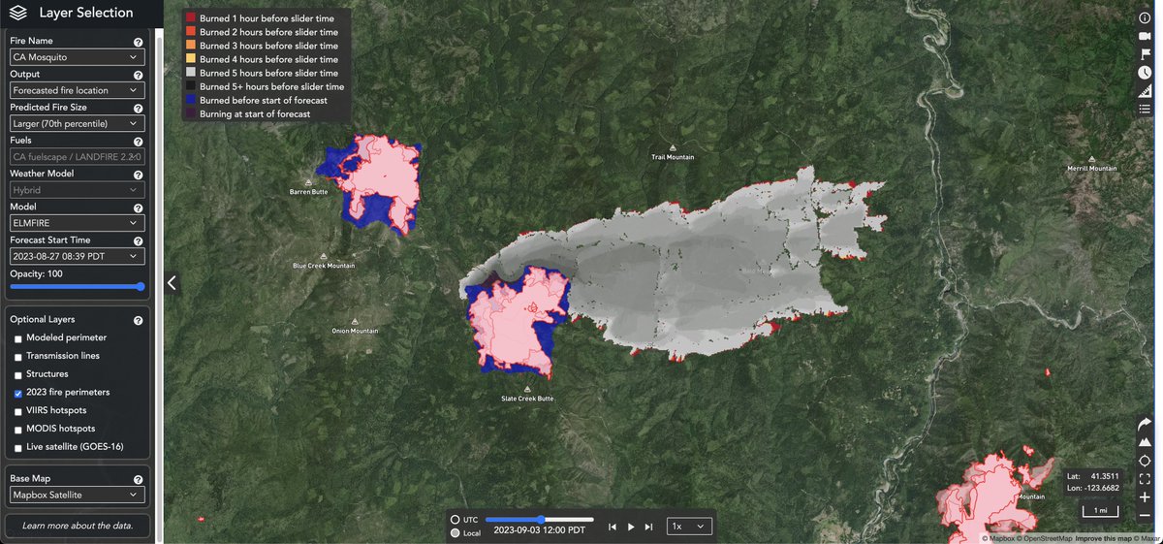Skip to the previous time step

tap(613, 527)
